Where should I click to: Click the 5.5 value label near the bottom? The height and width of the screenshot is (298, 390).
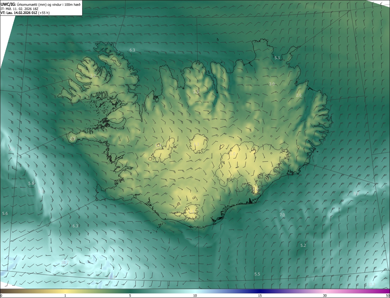(257, 274)
